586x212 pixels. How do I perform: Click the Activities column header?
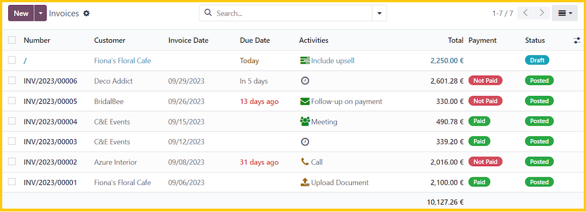coord(314,40)
